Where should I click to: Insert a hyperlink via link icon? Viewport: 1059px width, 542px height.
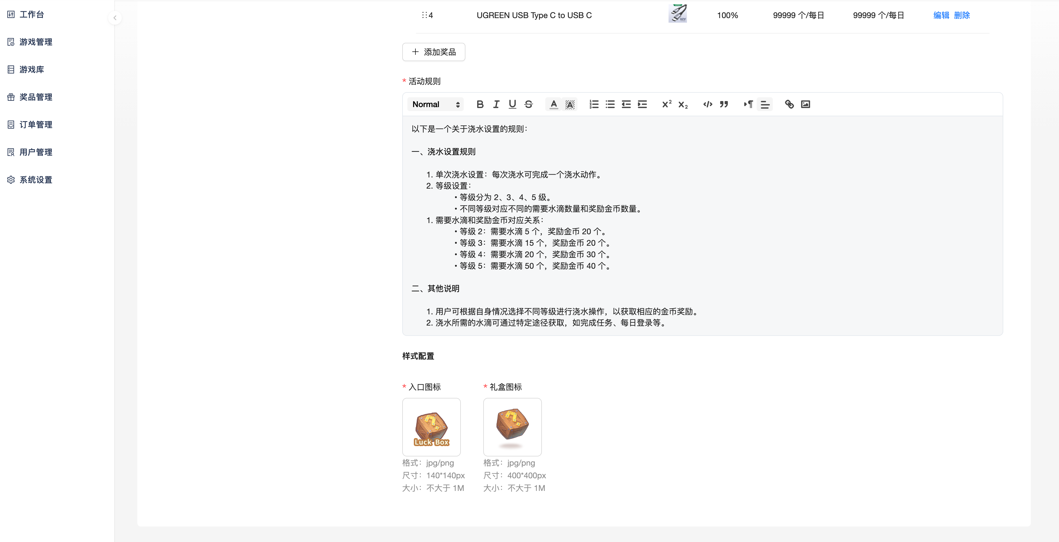click(x=789, y=104)
